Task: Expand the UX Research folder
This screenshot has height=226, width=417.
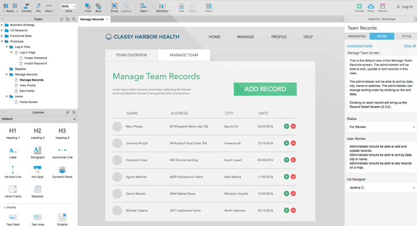Action: (2, 30)
